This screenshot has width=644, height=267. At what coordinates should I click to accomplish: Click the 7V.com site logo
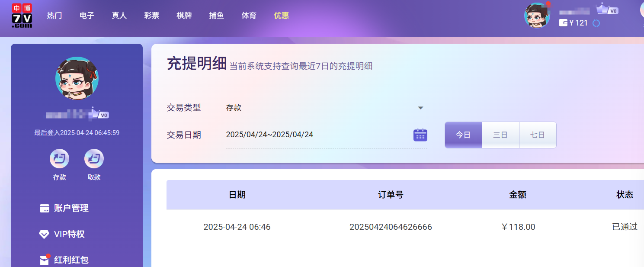22,16
